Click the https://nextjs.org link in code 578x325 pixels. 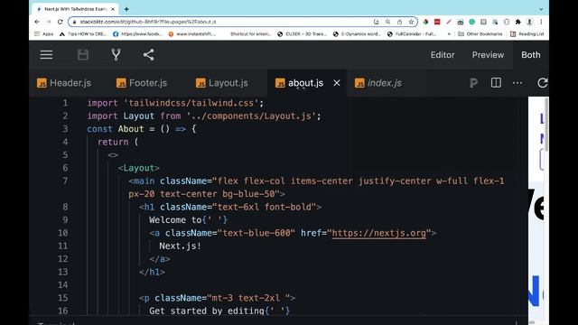click(378, 233)
